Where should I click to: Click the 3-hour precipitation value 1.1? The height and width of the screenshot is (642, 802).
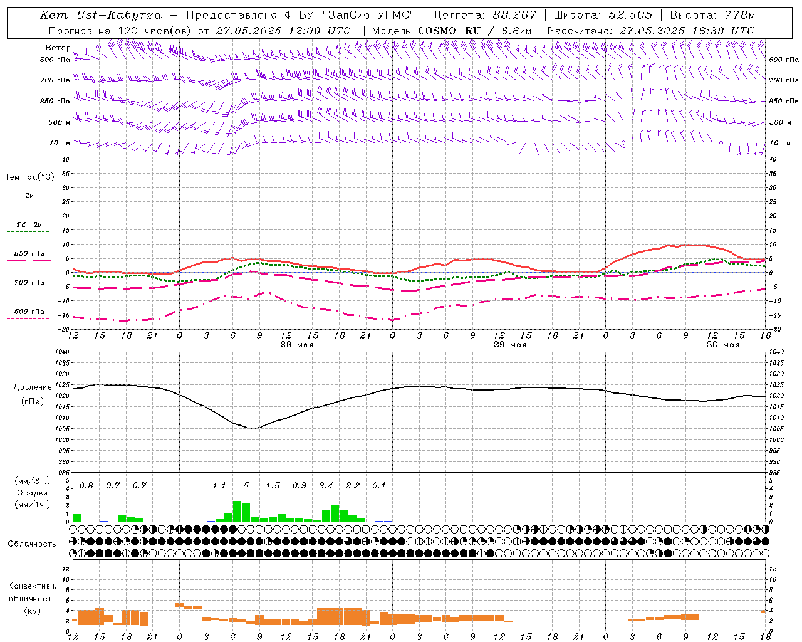click(x=219, y=486)
